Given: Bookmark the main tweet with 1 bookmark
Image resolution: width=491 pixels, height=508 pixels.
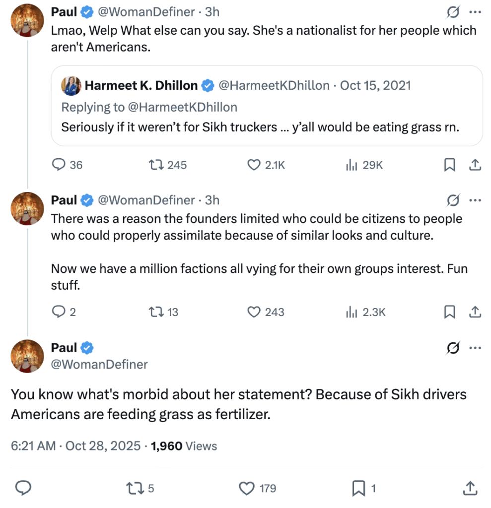Looking at the screenshot, I should click(358, 489).
